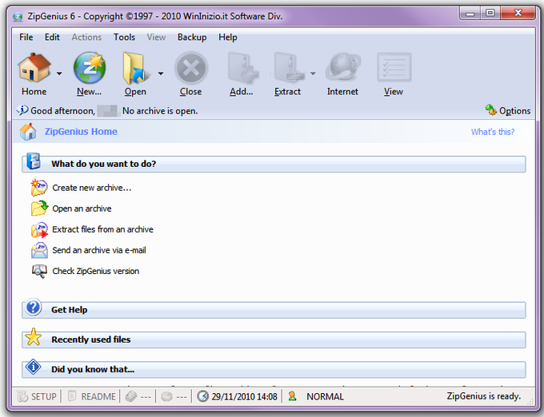Click Send an archive via e-mail link
The height and width of the screenshot is (417, 544).
(x=99, y=250)
